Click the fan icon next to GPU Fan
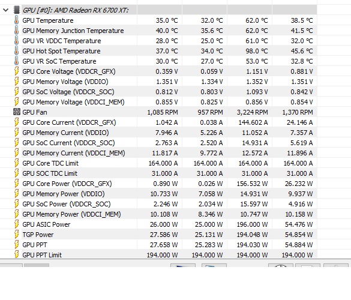This screenshot has height=300, width=351. pyautogui.click(x=17, y=112)
